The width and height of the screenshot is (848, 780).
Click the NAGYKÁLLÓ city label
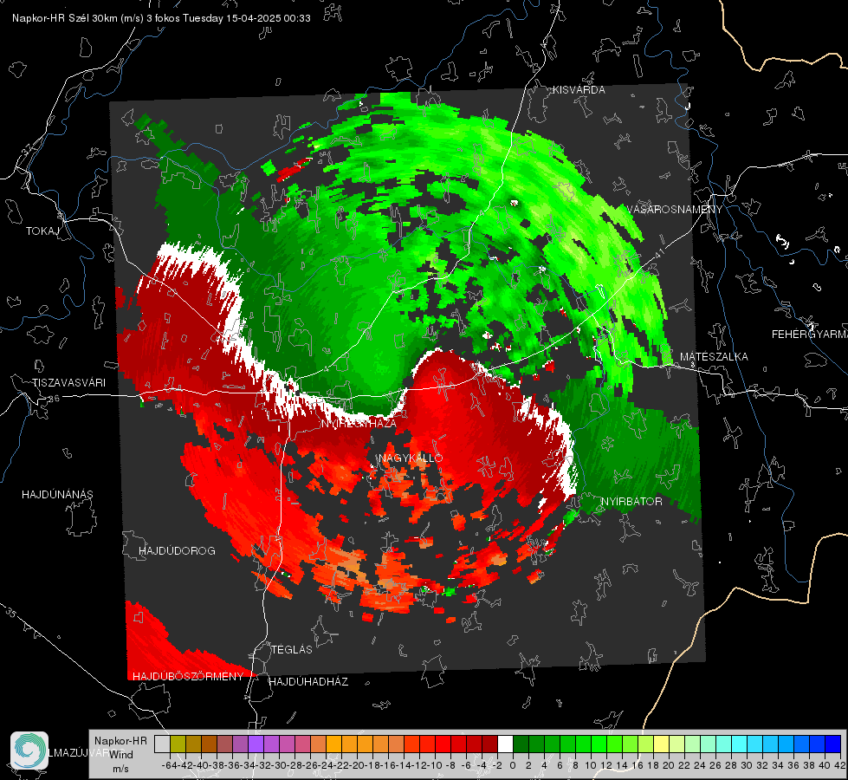[x=411, y=458]
